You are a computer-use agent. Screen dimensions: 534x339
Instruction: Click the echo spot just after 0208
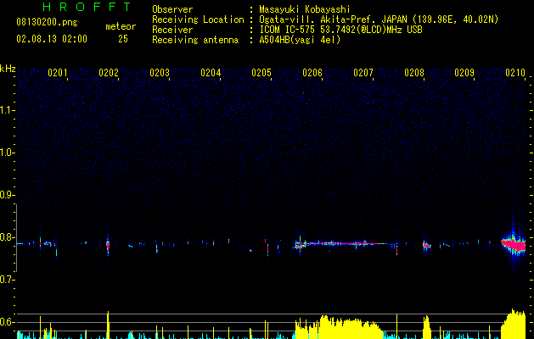[x=426, y=245]
